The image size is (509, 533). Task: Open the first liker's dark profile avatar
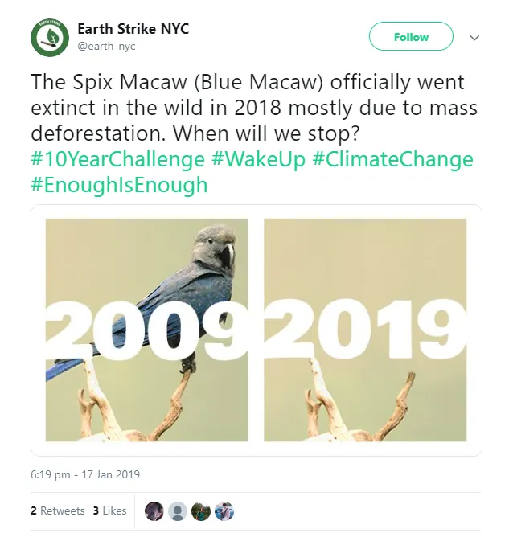point(154,511)
